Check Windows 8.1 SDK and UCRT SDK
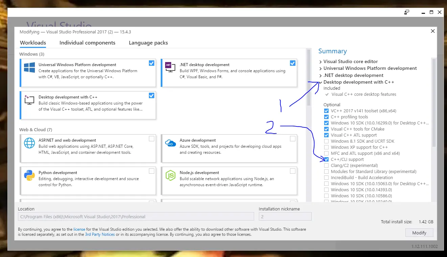Screen dimensions: 447x257 tap(326, 141)
